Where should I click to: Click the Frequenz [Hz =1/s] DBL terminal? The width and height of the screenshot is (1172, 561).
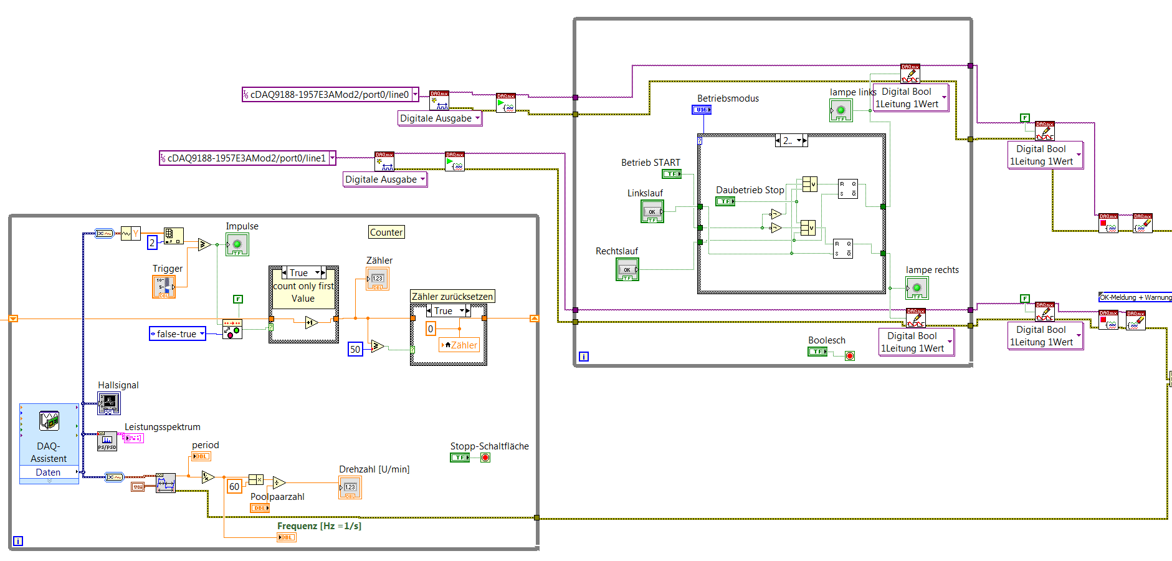coord(287,537)
